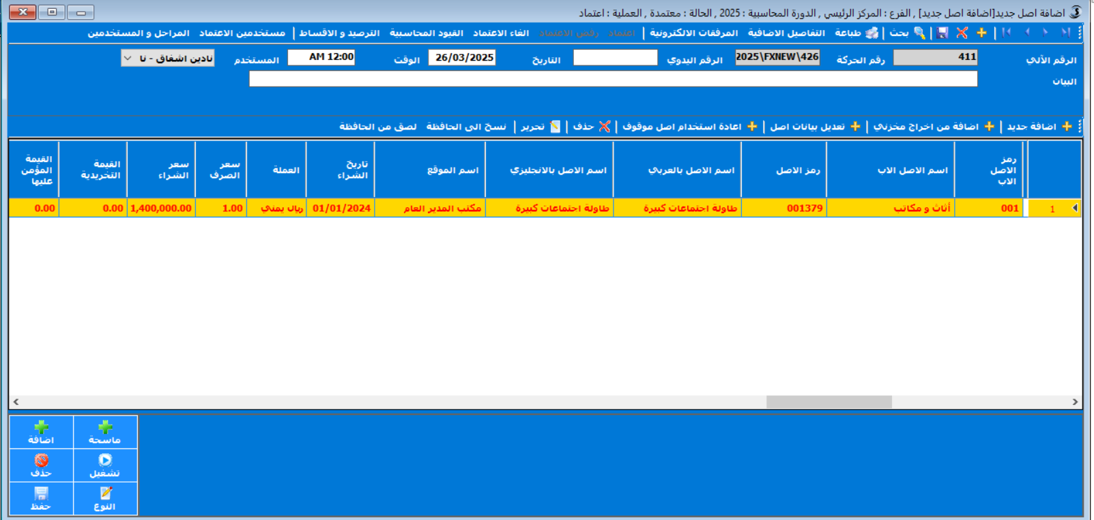
Task: Click the currency cell ريال يمني
Action: [276, 208]
